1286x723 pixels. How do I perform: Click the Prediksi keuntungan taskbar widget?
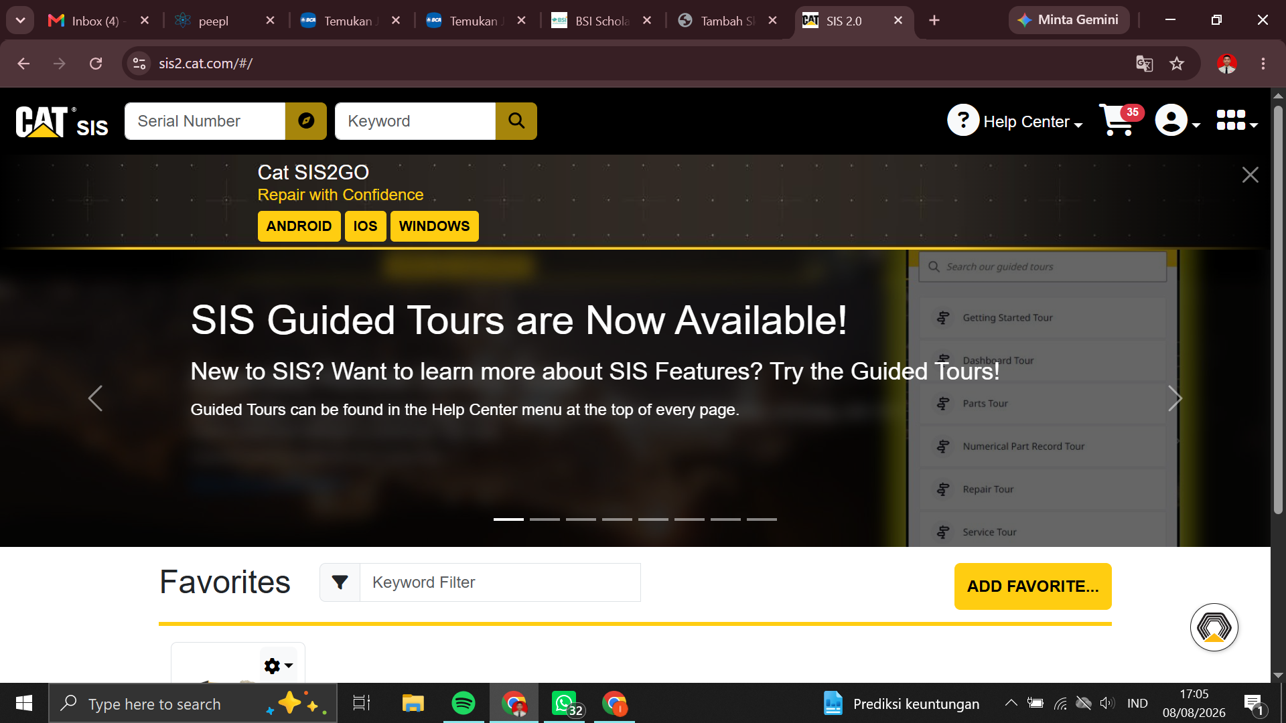pos(902,704)
